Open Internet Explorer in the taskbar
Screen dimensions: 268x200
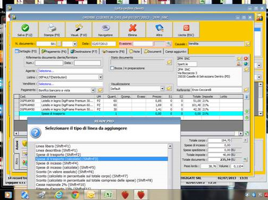[59, 195]
